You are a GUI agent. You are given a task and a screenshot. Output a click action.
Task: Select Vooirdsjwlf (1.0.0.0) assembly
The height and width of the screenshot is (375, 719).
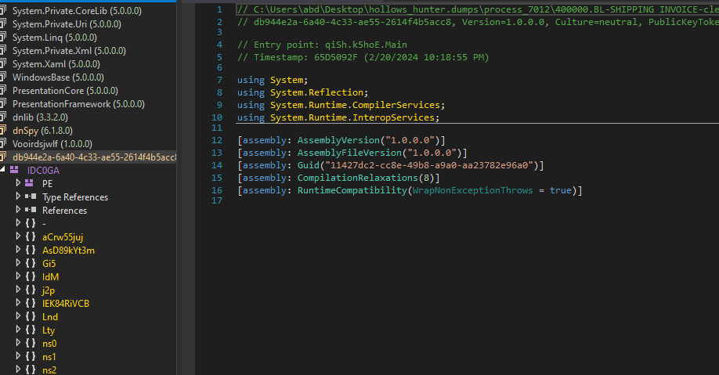click(52, 143)
